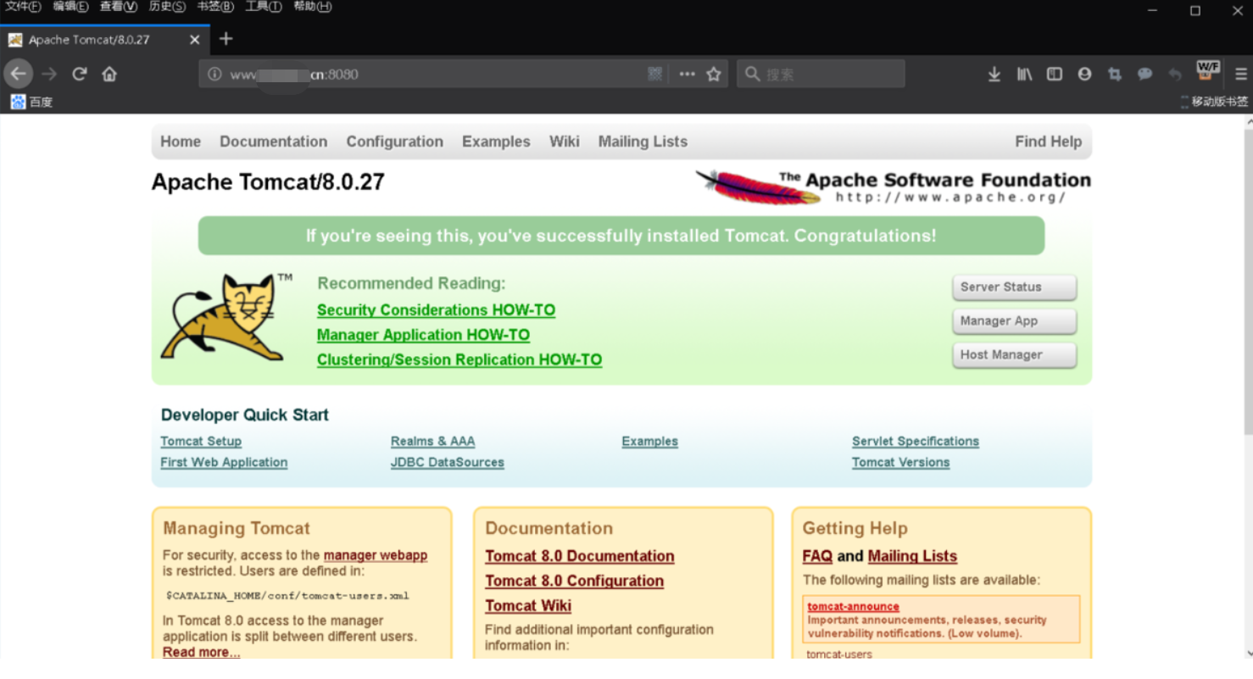Open the Tomcat 8.0 Configuration link
Viewport: 1253px width, 679px height.
[574, 581]
